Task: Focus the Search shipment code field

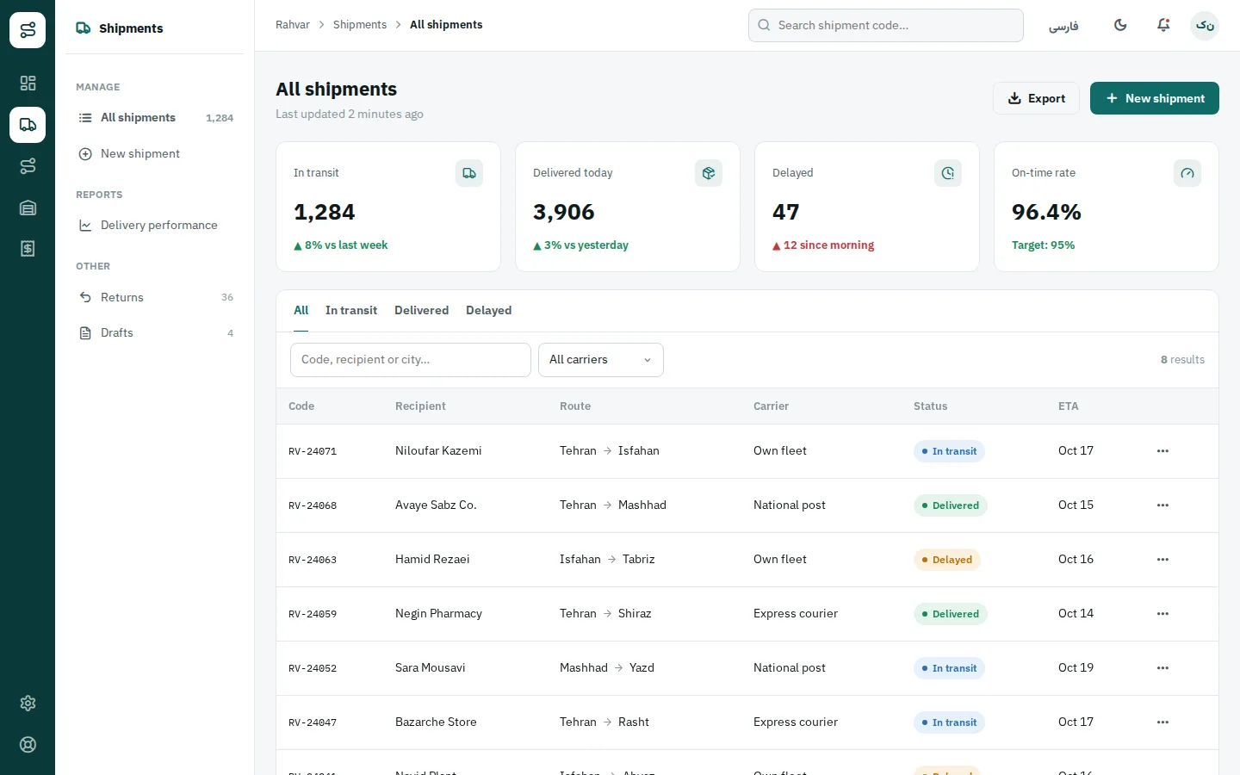Action: pyautogui.click(x=886, y=26)
